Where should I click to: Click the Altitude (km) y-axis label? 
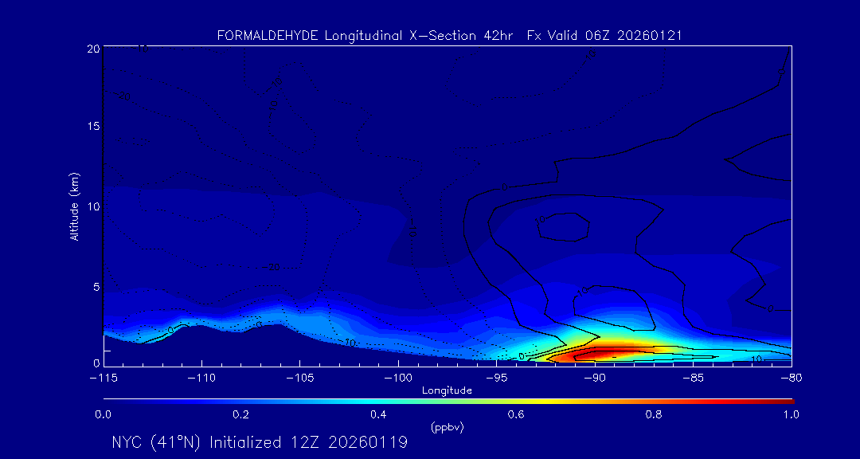coord(74,206)
